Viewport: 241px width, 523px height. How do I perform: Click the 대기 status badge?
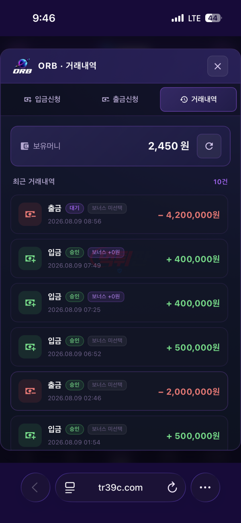coord(74,208)
